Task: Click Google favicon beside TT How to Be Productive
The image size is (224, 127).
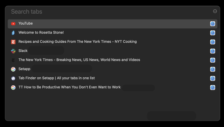Action: point(13,87)
